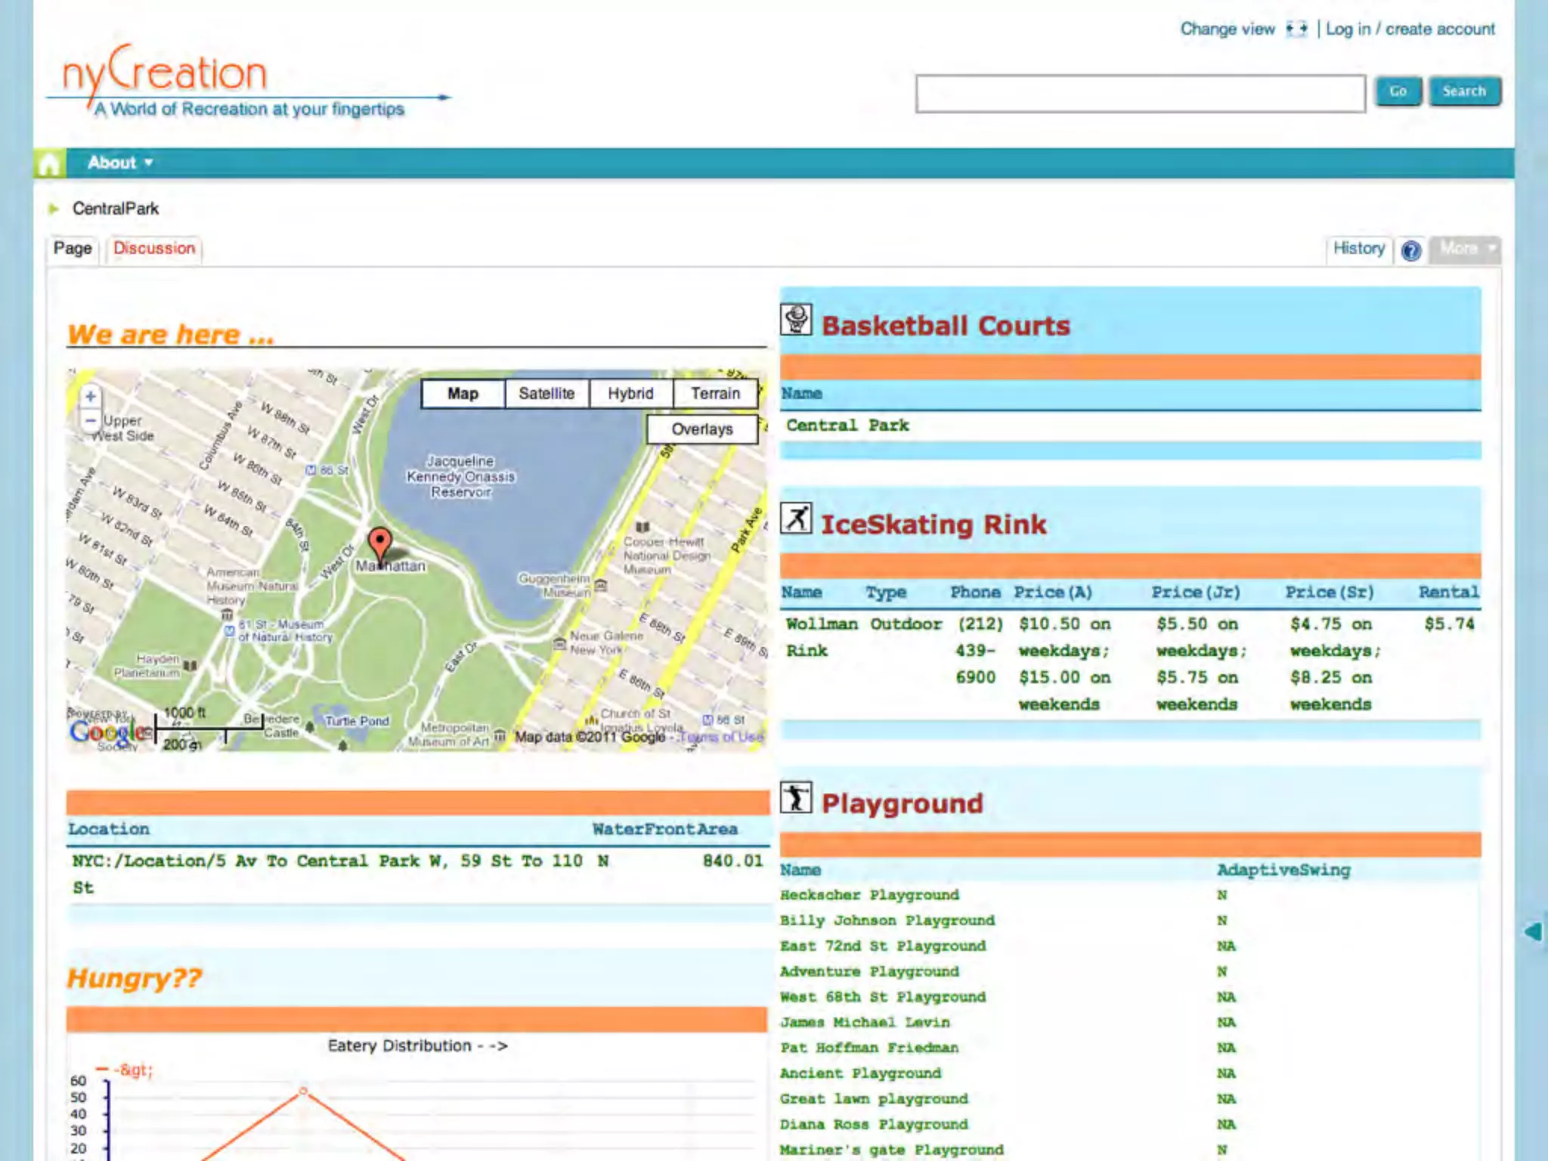Click Log in / create account link
Screen dimensions: 1548x1161
click(x=1410, y=29)
